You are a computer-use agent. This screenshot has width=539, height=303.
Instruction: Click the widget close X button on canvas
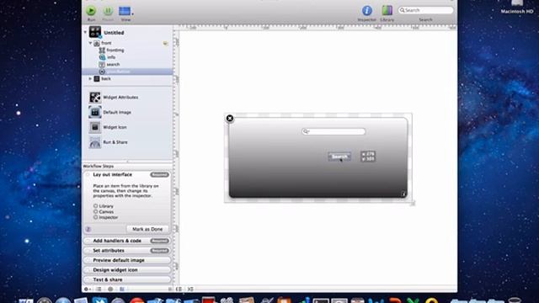230,119
